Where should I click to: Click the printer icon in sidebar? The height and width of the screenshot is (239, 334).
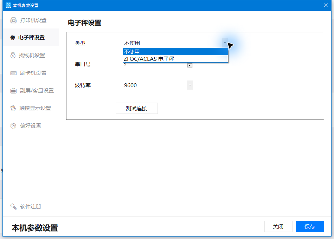(x=13, y=20)
